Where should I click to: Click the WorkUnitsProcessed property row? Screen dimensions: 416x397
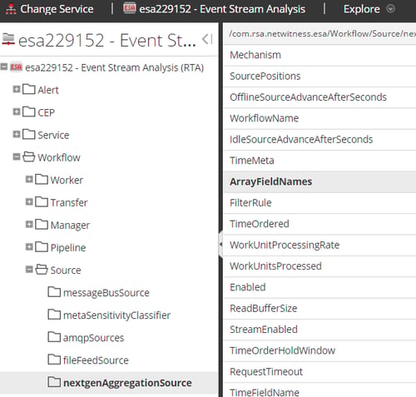click(319, 266)
